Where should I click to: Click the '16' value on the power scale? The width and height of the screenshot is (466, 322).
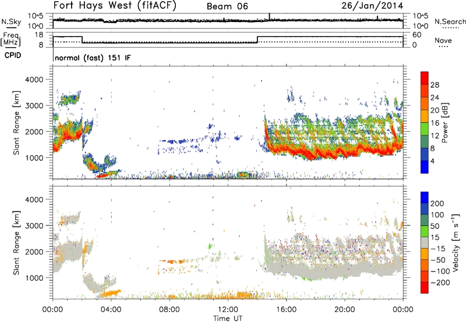pyautogui.click(x=435, y=123)
